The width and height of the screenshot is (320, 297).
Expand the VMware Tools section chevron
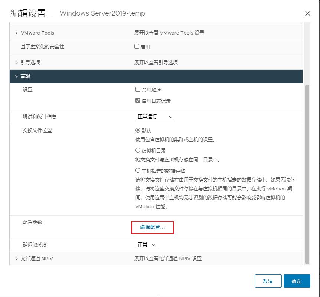coord(16,33)
